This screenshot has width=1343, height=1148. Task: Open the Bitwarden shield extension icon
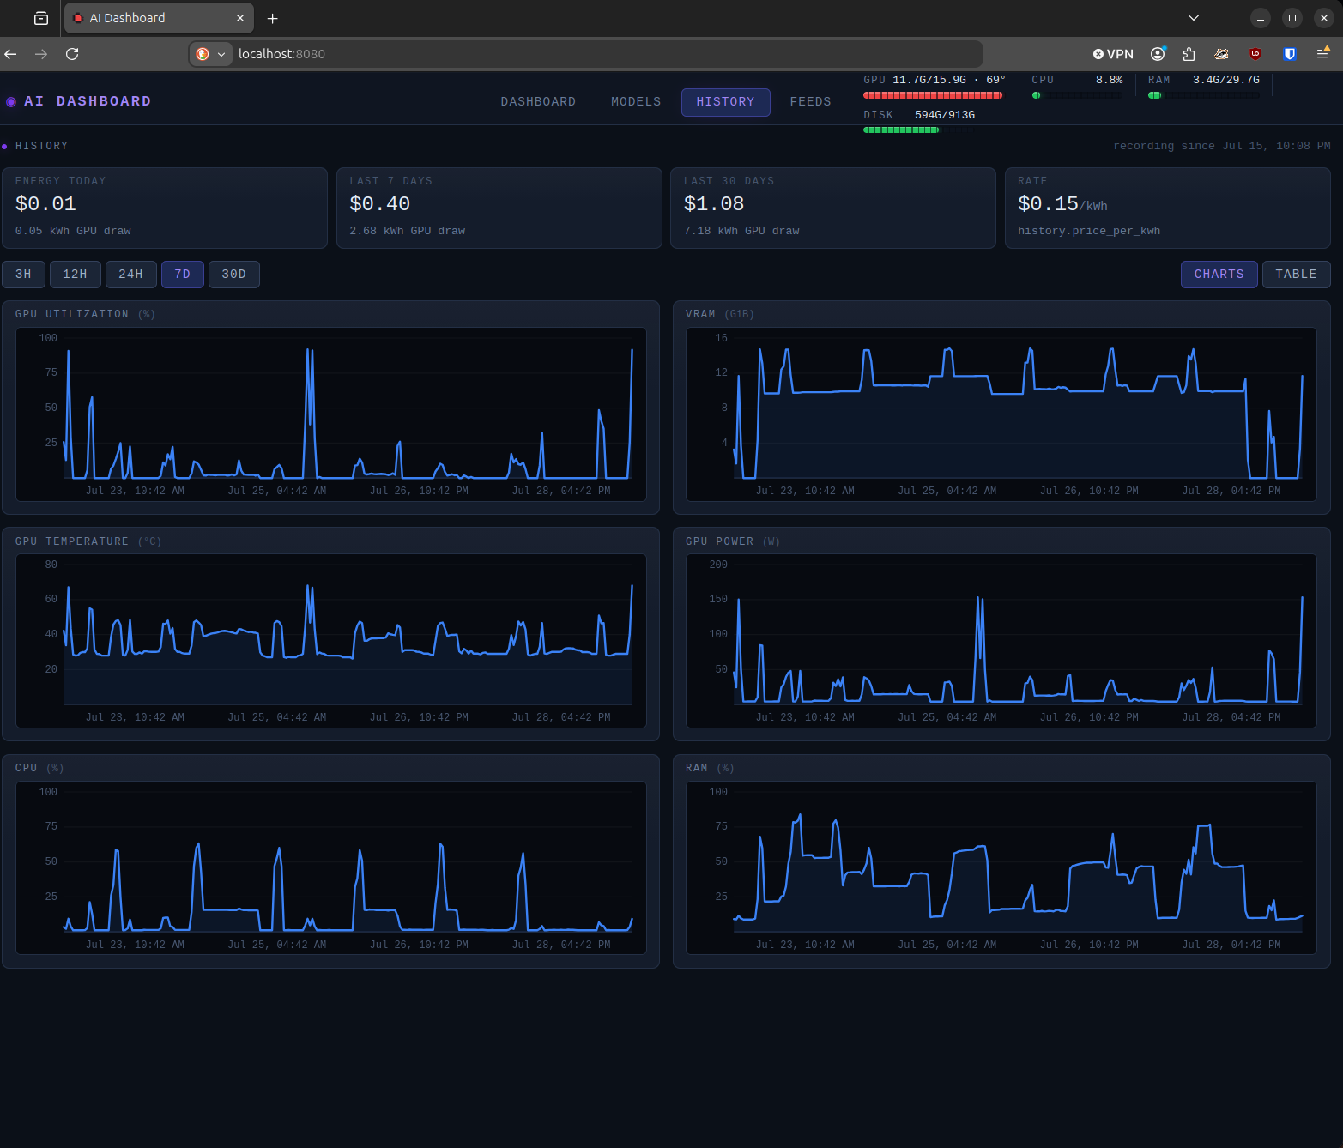[1289, 54]
